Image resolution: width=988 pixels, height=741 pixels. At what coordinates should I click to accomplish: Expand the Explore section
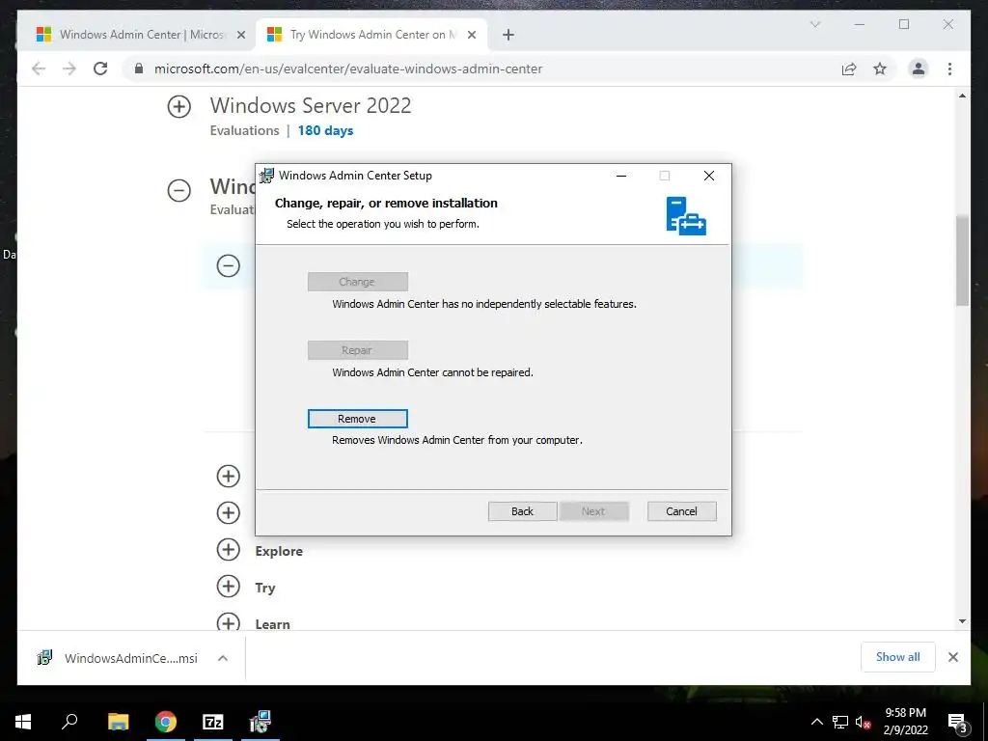click(x=228, y=549)
